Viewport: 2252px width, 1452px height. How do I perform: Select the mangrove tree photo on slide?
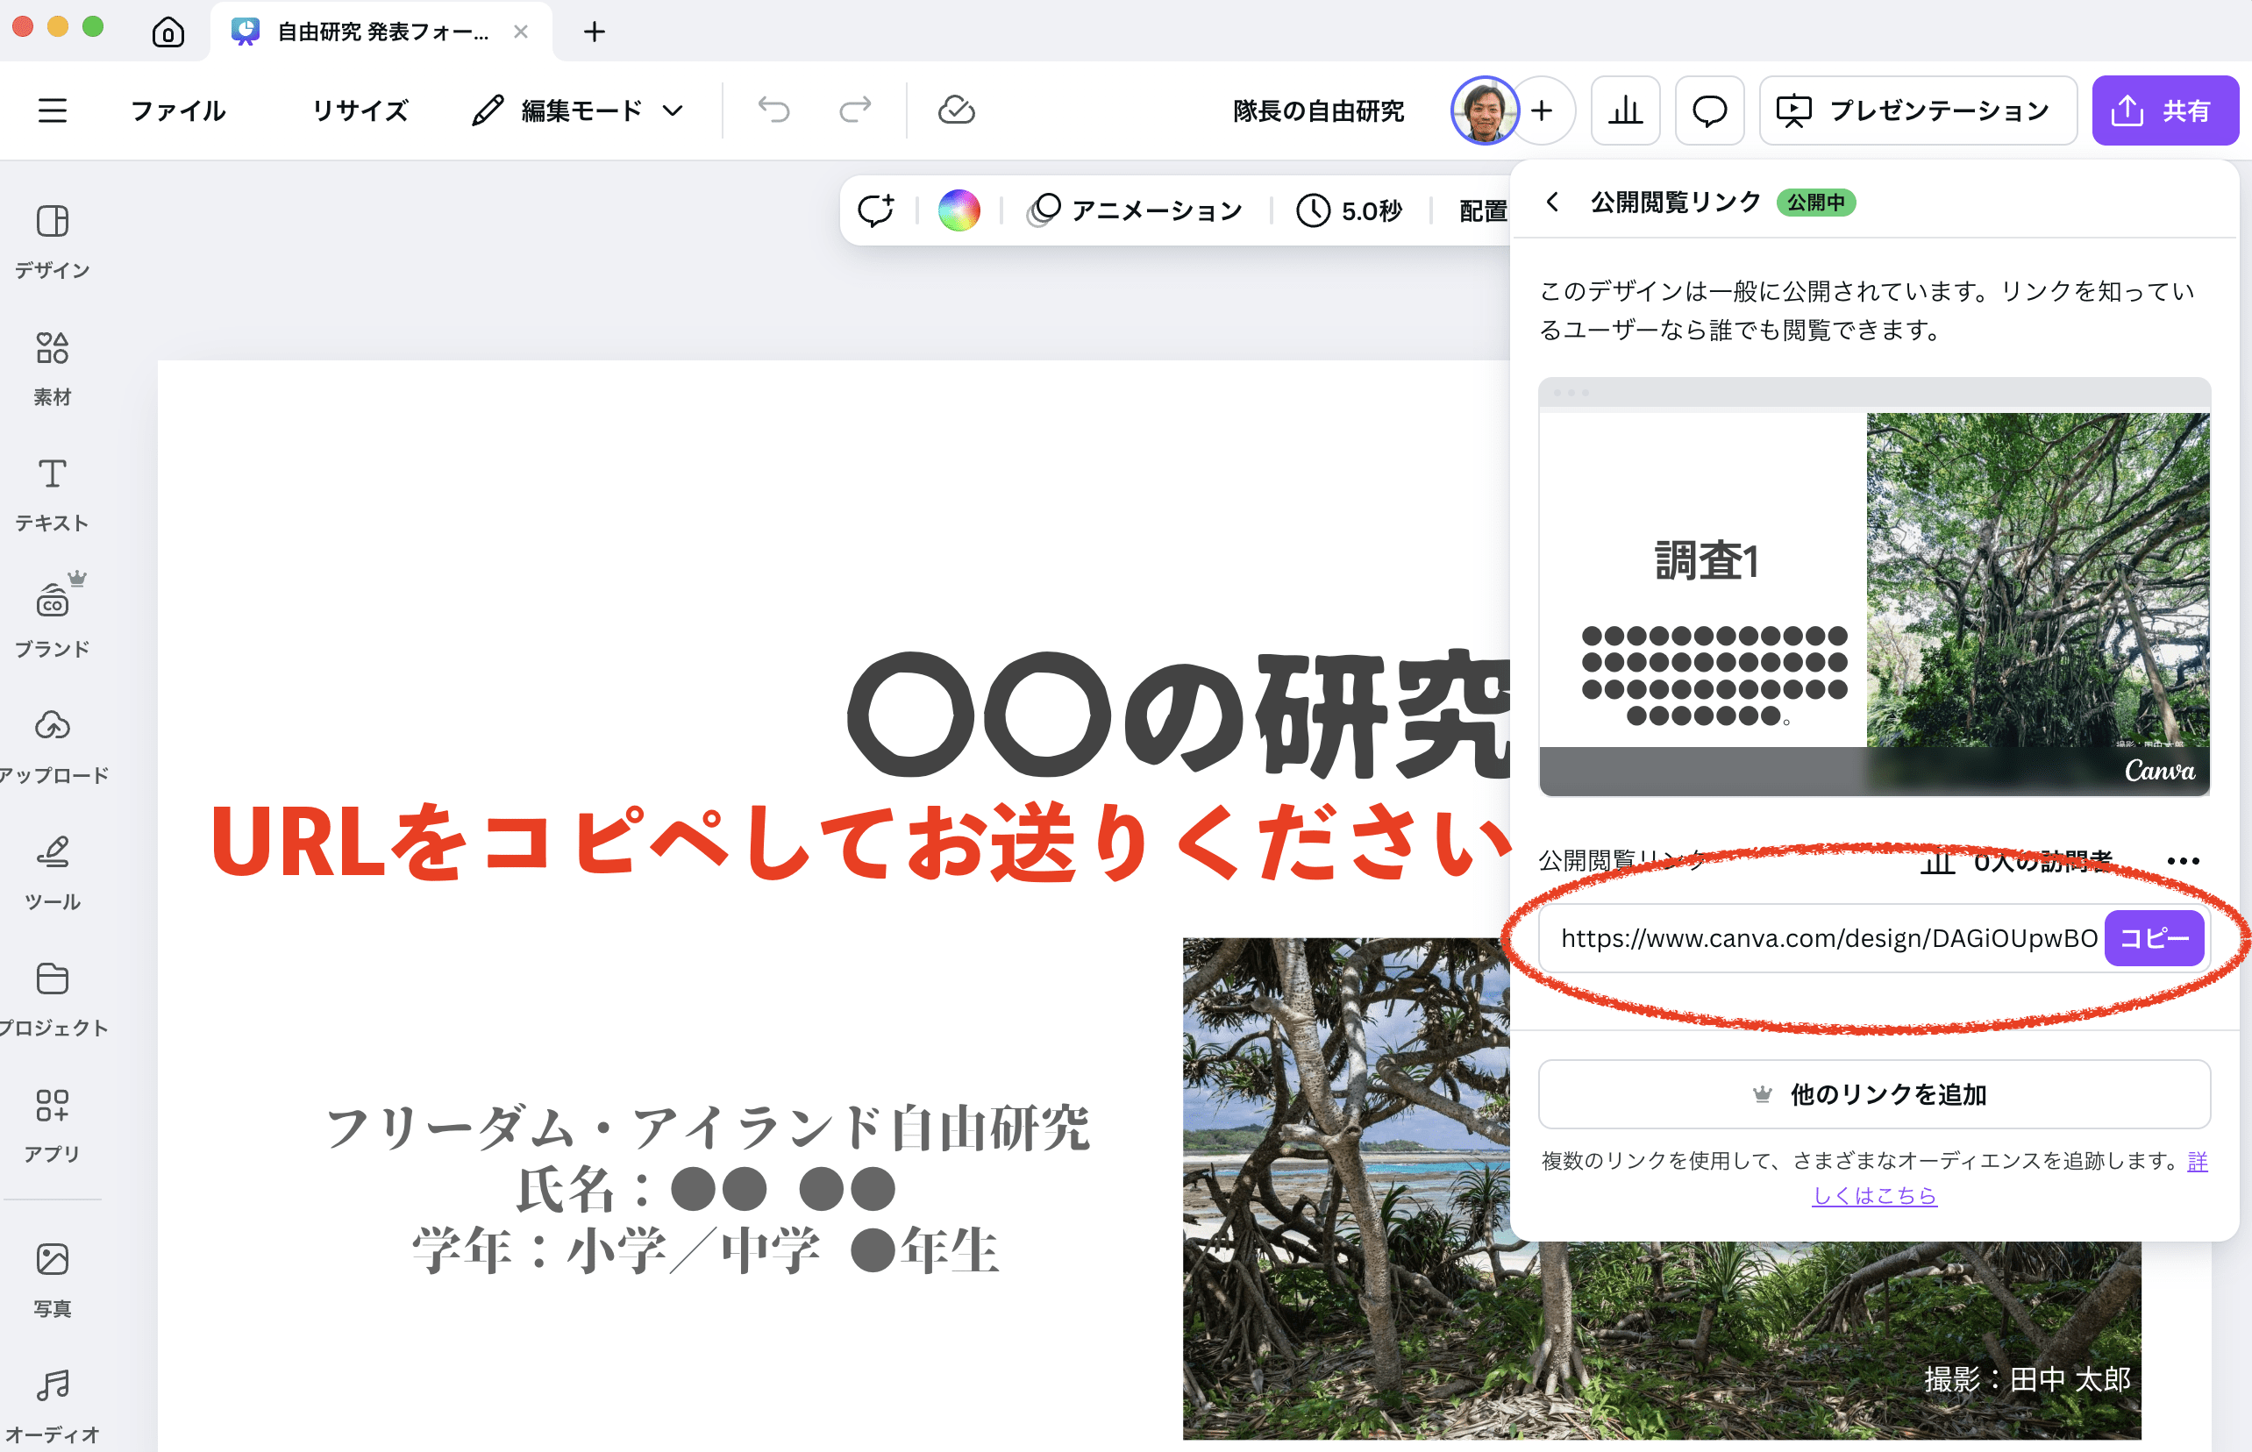(x=1662, y=1188)
